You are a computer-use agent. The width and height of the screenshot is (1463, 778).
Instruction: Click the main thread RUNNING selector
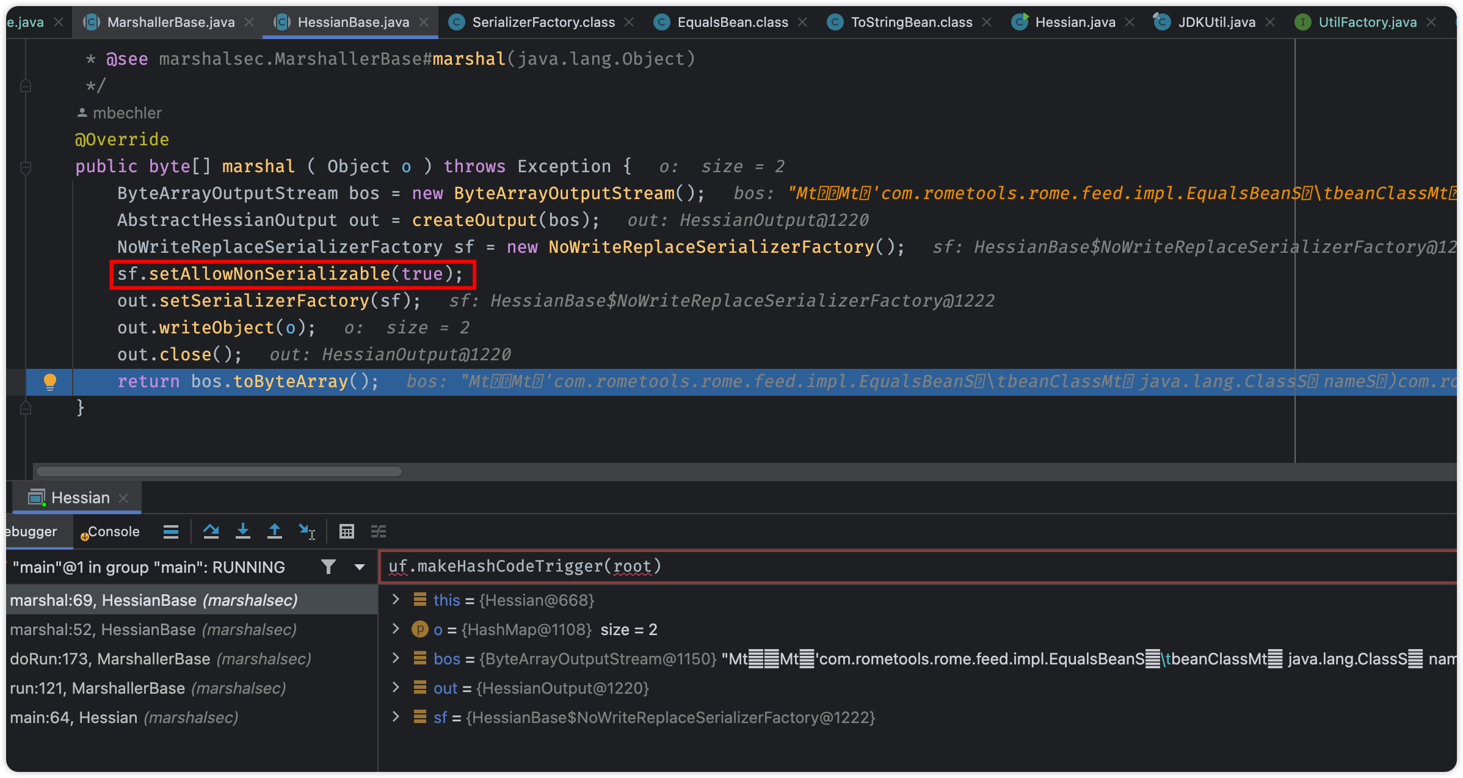pos(149,567)
